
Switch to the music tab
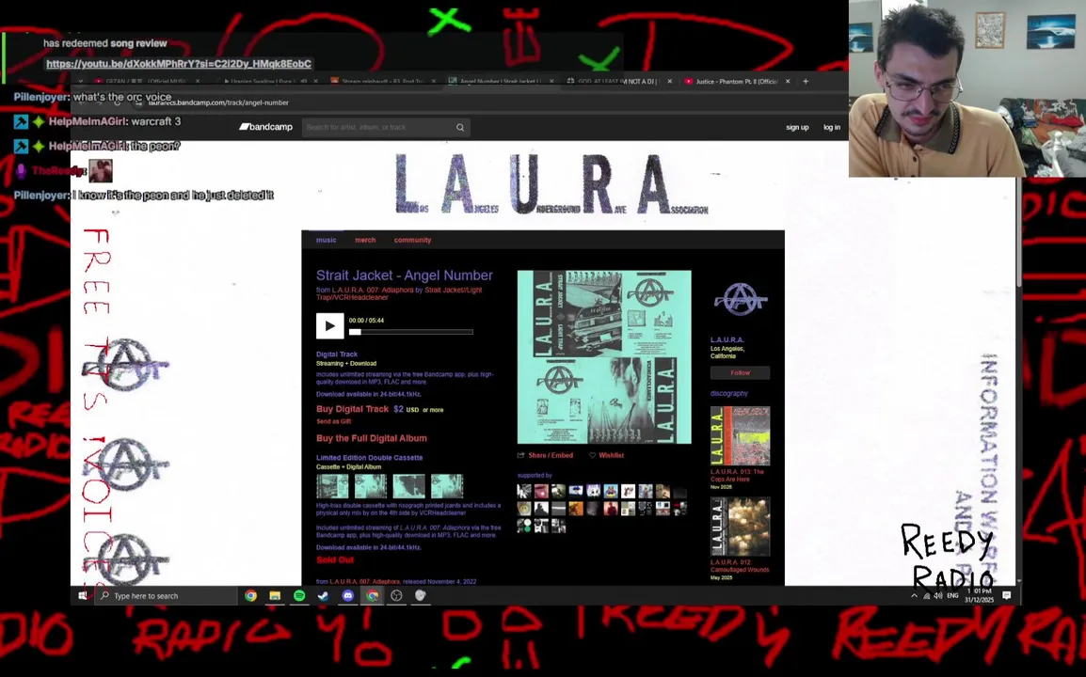pos(327,240)
